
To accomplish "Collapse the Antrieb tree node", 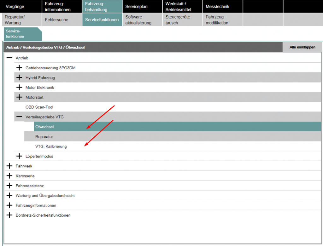I will click(9, 58).
